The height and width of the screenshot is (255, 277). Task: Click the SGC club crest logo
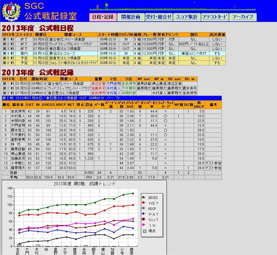(11, 12)
